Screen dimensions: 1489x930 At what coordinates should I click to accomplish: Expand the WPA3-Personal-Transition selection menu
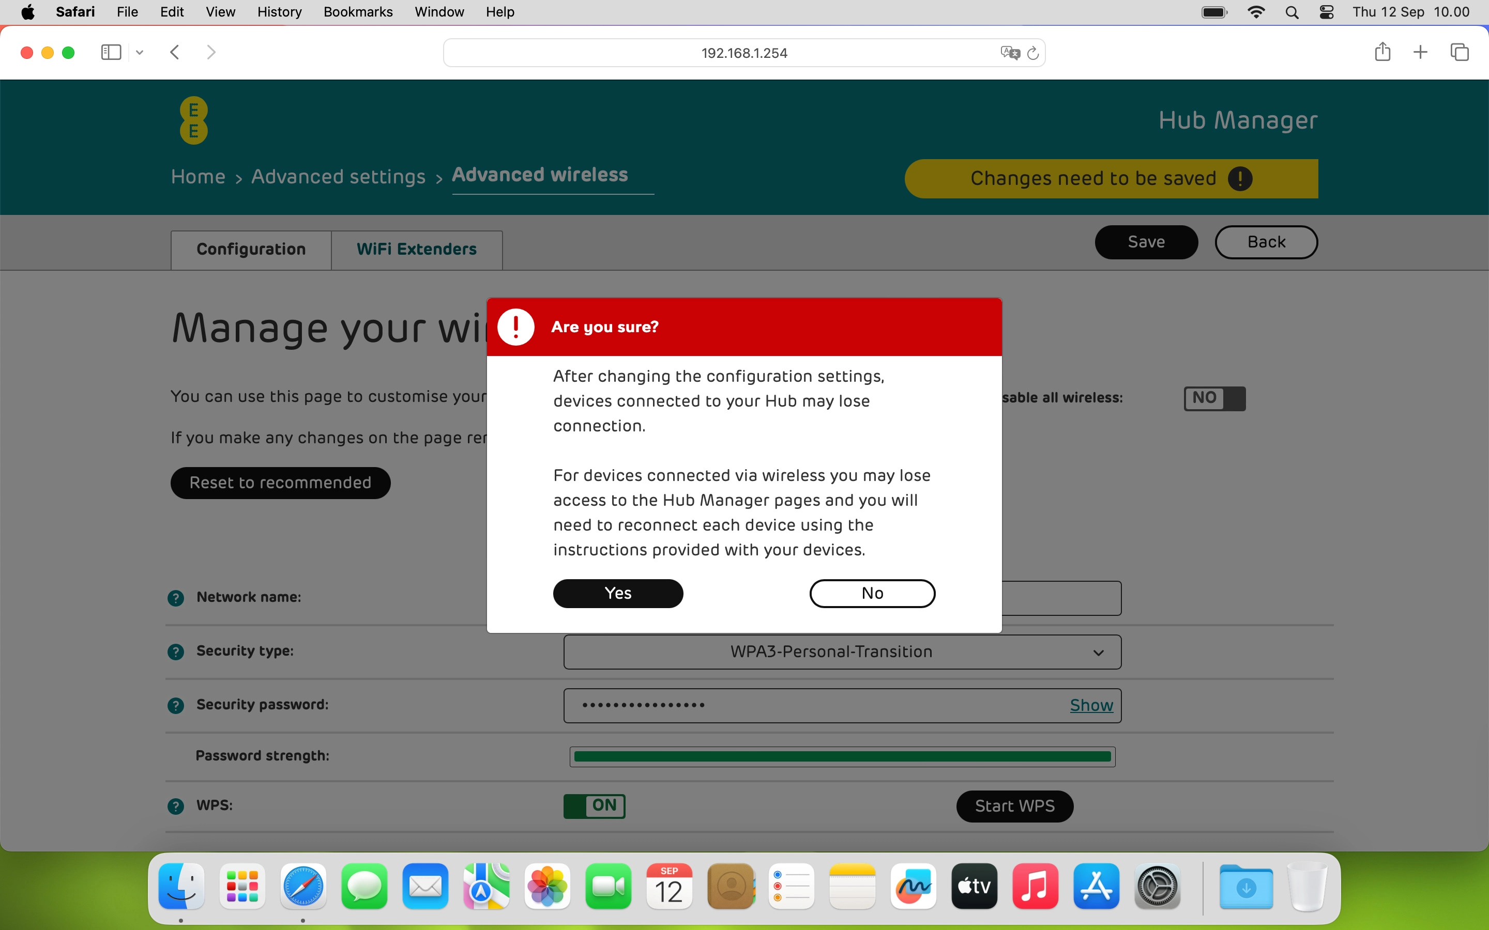coord(1099,652)
